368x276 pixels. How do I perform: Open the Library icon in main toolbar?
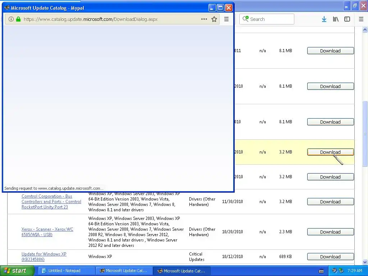[x=336, y=19]
